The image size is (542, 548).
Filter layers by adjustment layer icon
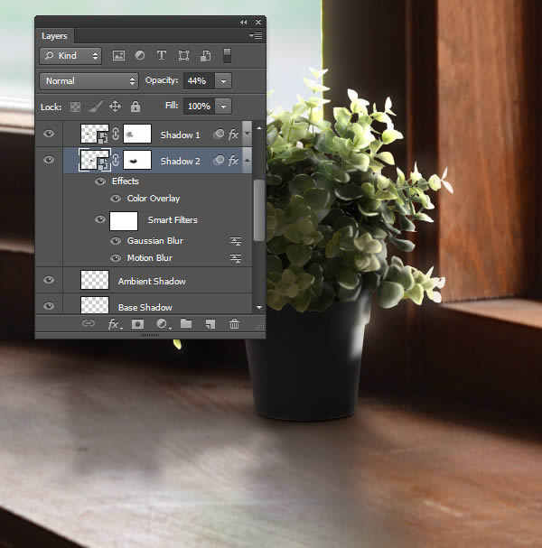(140, 56)
